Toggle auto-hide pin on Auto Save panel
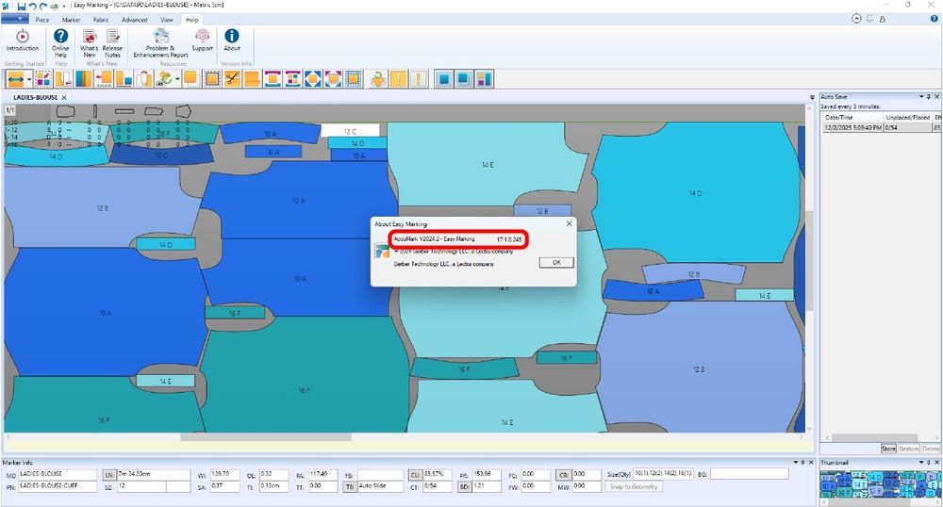The image size is (943, 507). (929, 97)
